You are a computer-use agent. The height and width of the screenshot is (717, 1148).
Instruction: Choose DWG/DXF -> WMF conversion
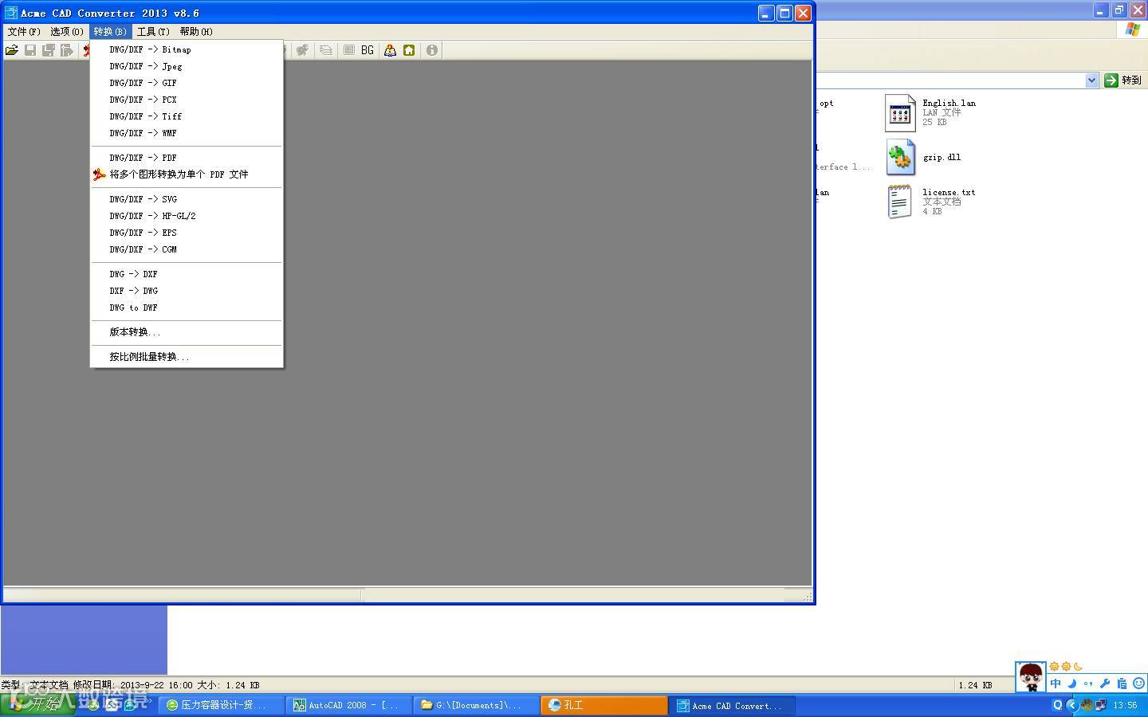click(187, 133)
